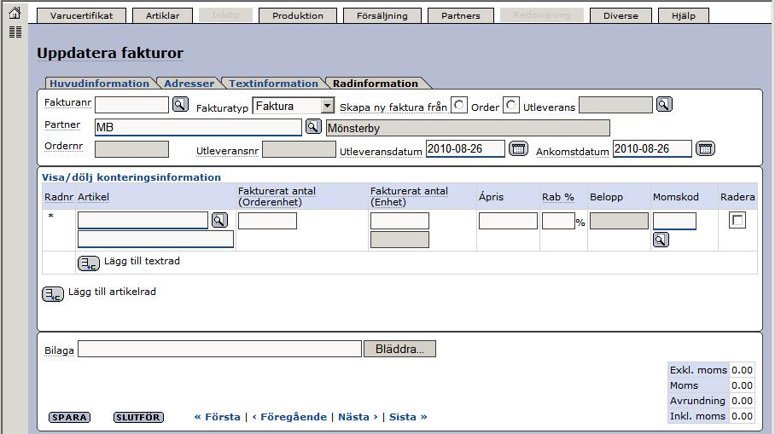Screen dimensions: 775x434
Task: Click the Bläddra... browse button
Action: 399,349
